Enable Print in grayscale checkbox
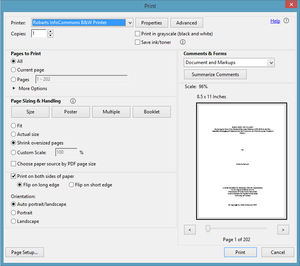 [138, 34]
